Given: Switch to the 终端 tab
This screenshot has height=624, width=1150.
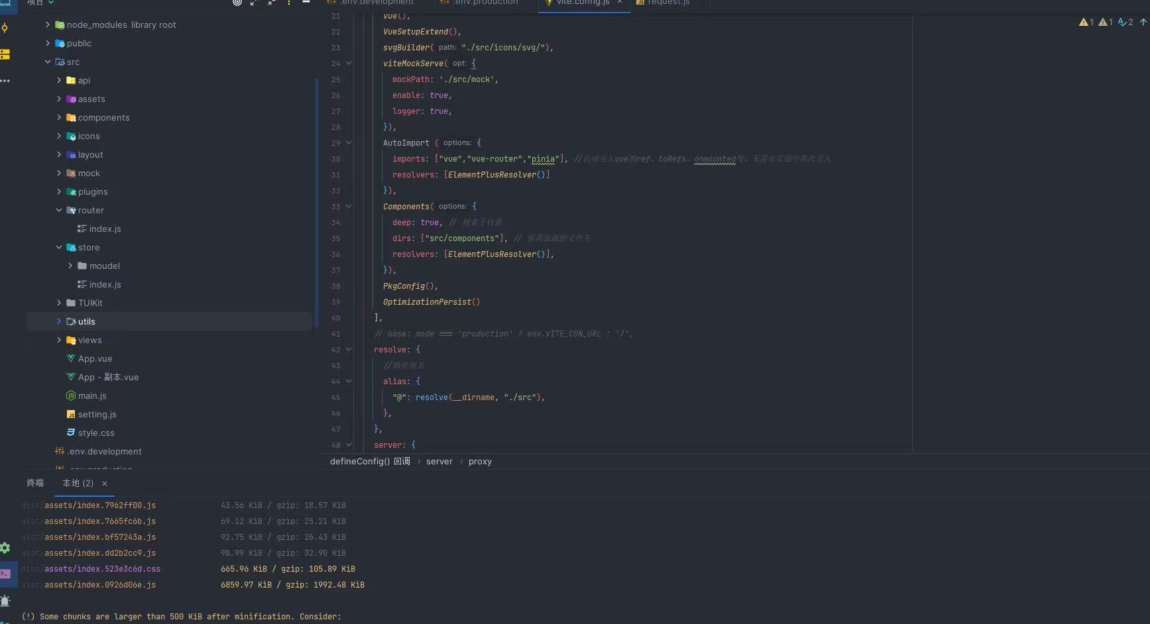Looking at the screenshot, I should (35, 483).
